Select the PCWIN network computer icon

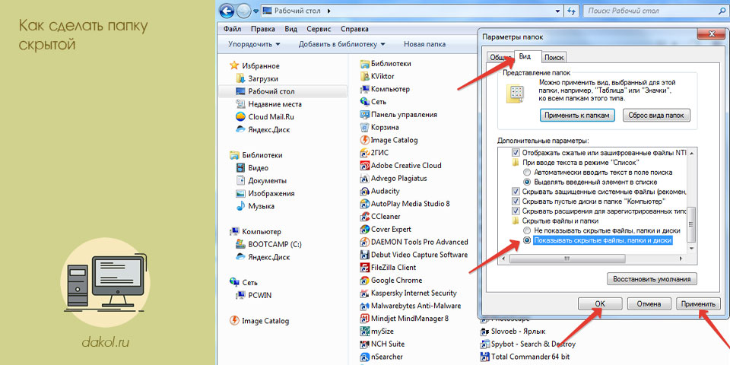point(241,295)
